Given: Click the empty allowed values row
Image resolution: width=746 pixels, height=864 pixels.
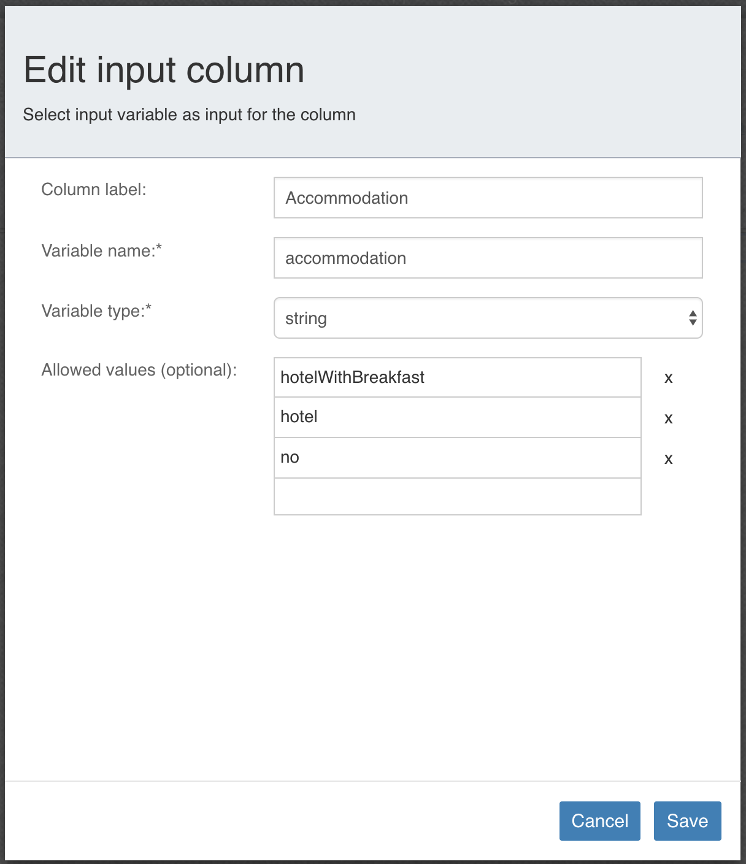Looking at the screenshot, I should 456,496.
